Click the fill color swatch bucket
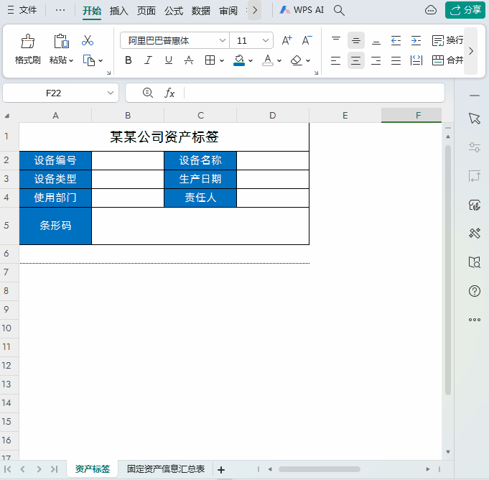Image resolution: width=489 pixels, height=480 pixels. click(238, 60)
